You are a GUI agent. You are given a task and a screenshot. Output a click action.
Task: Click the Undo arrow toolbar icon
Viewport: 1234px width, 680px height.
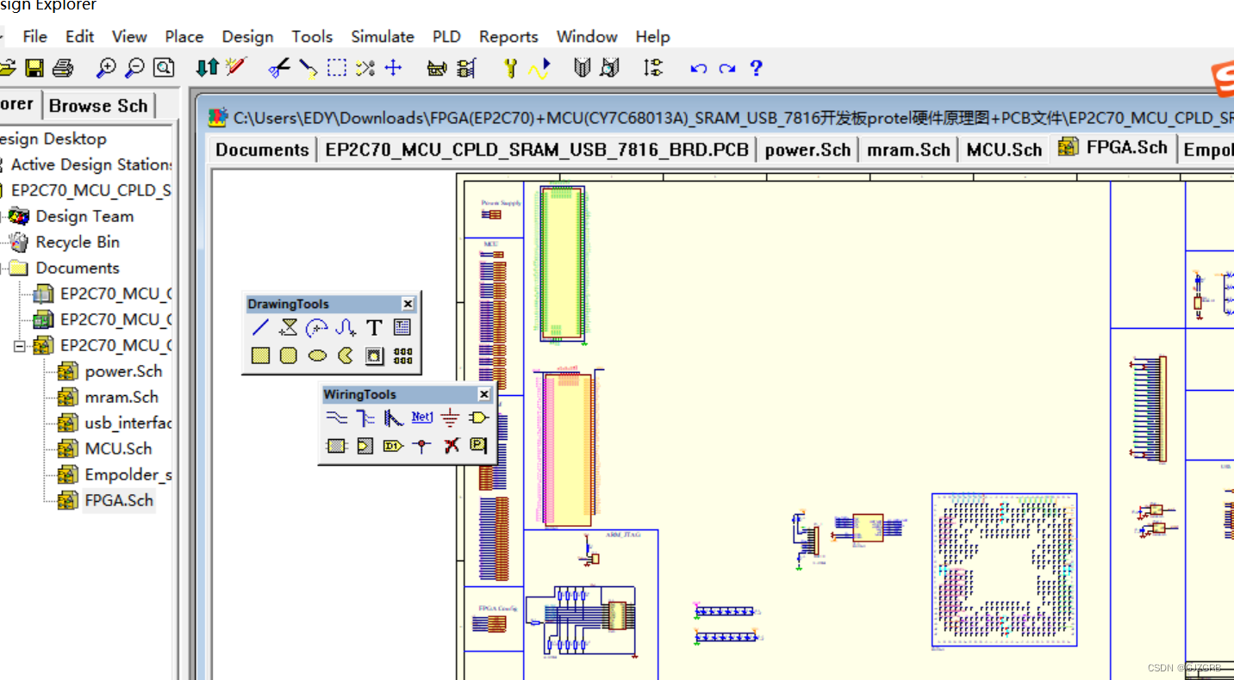point(699,68)
